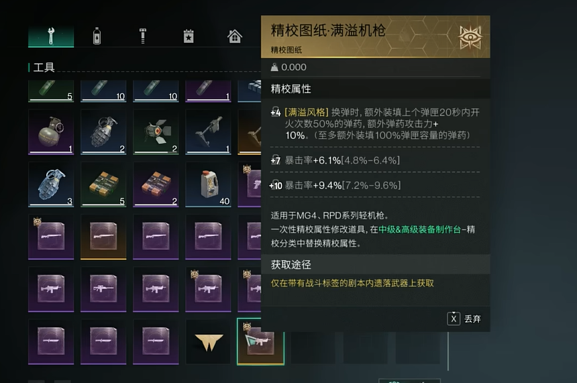
Task: Click the eye emblem in tooltip header
Action: (470, 37)
